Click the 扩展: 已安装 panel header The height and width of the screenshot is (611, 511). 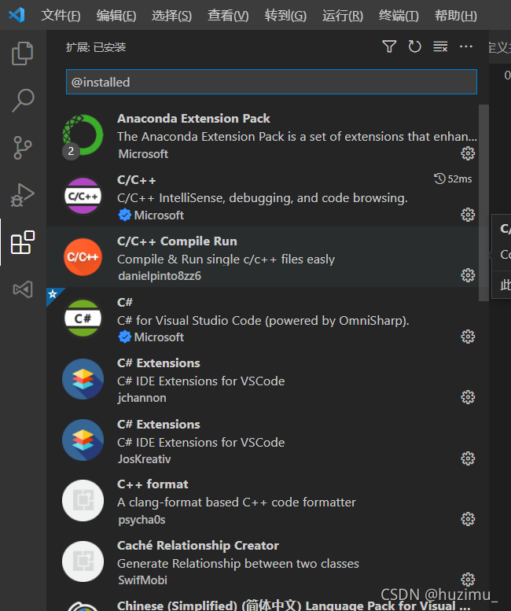[x=96, y=47]
